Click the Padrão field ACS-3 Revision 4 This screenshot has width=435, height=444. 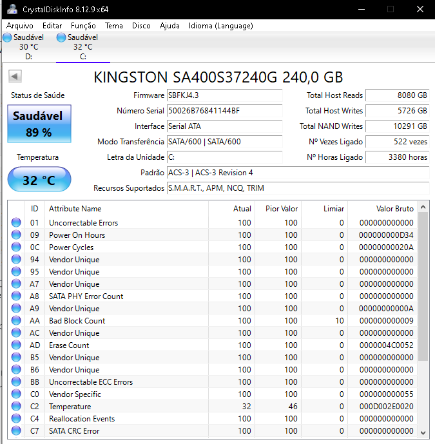(298, 173)
